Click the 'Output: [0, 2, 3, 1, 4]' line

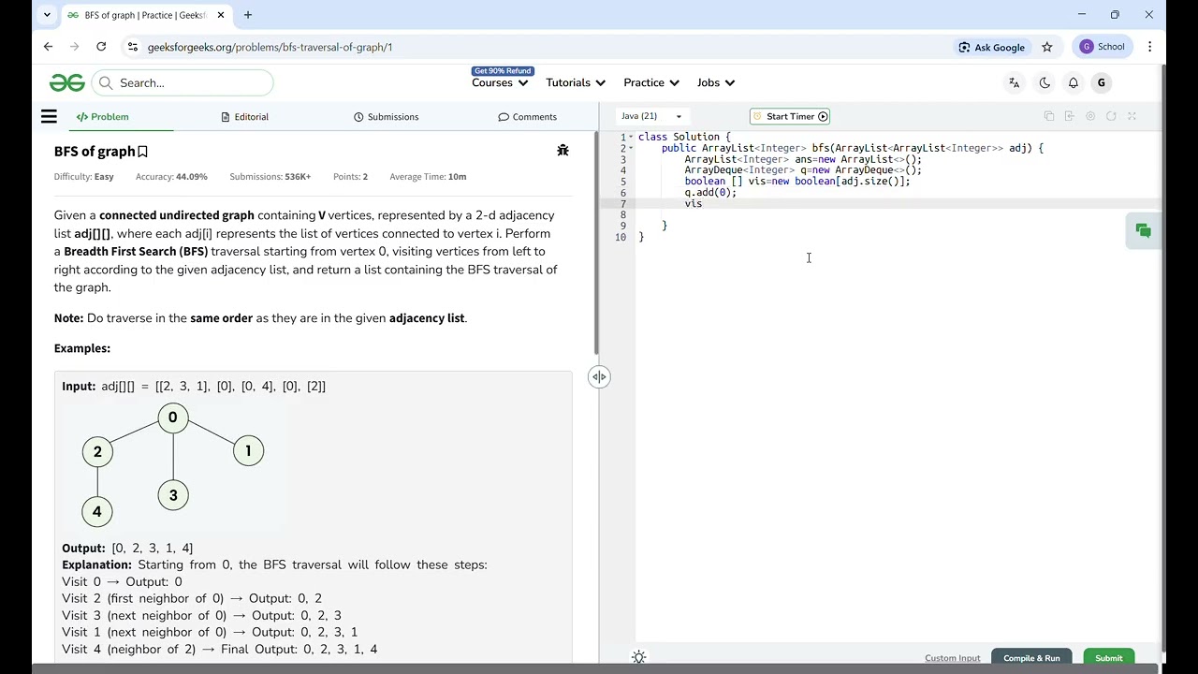(127, 548)
